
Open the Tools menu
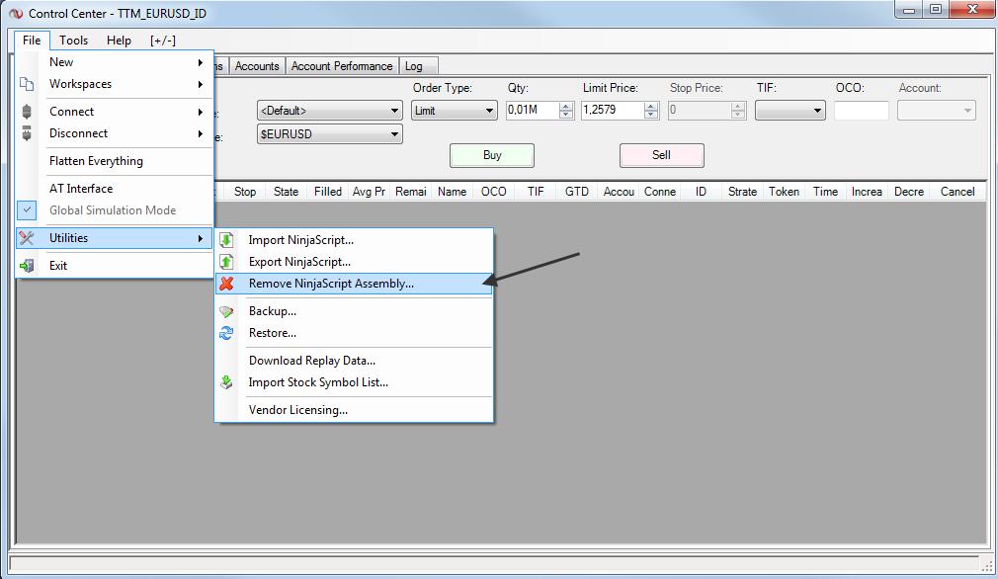(x=74, y=41)
